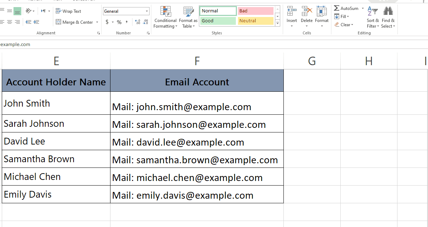The height and width of the screenshot is (227, 428).
Task: Apply the Neutral cell style
Action: 255,21
